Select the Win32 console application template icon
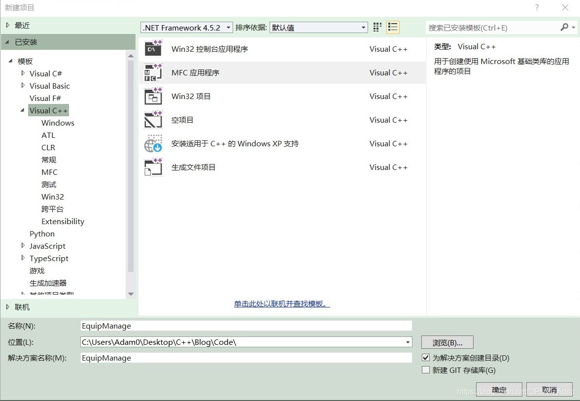 (153, 48)
